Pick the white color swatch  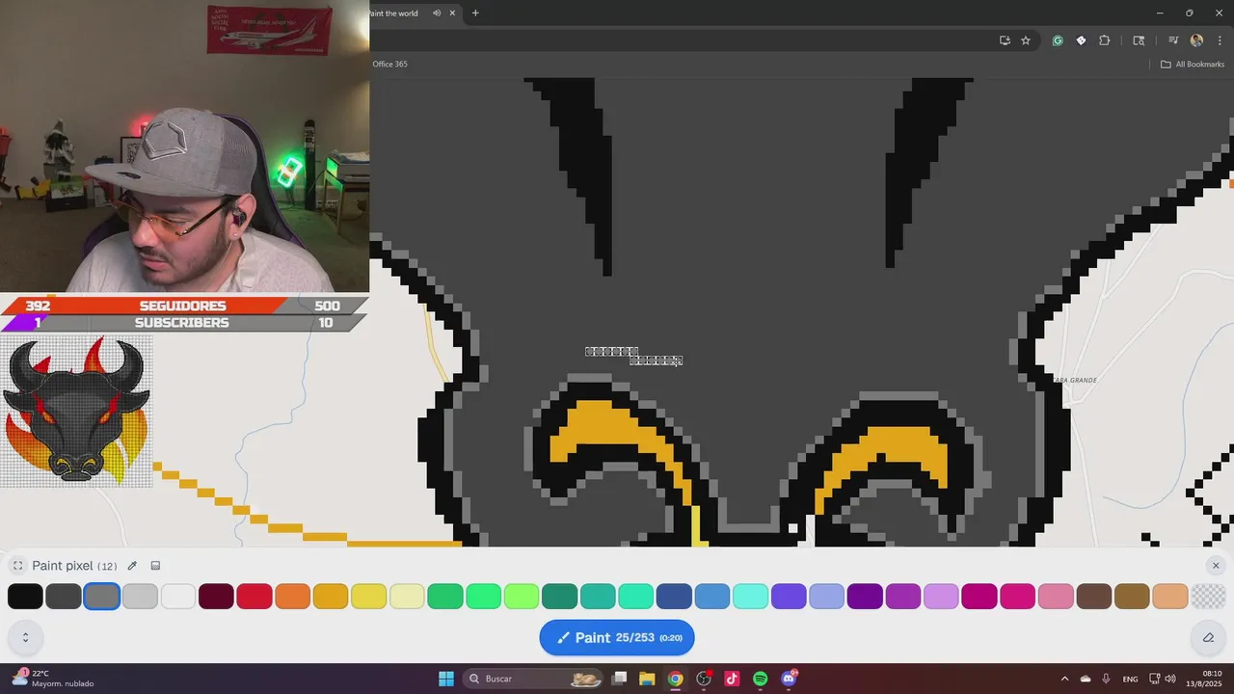tap(178, 596)
